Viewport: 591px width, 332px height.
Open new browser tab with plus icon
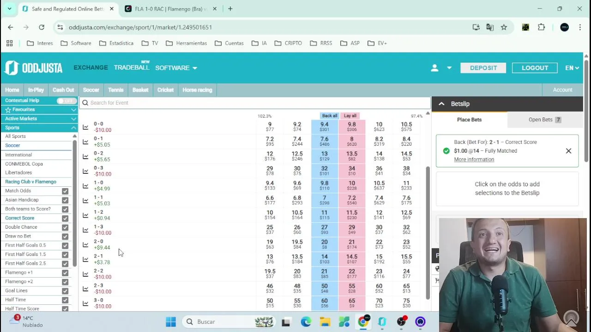230,9
